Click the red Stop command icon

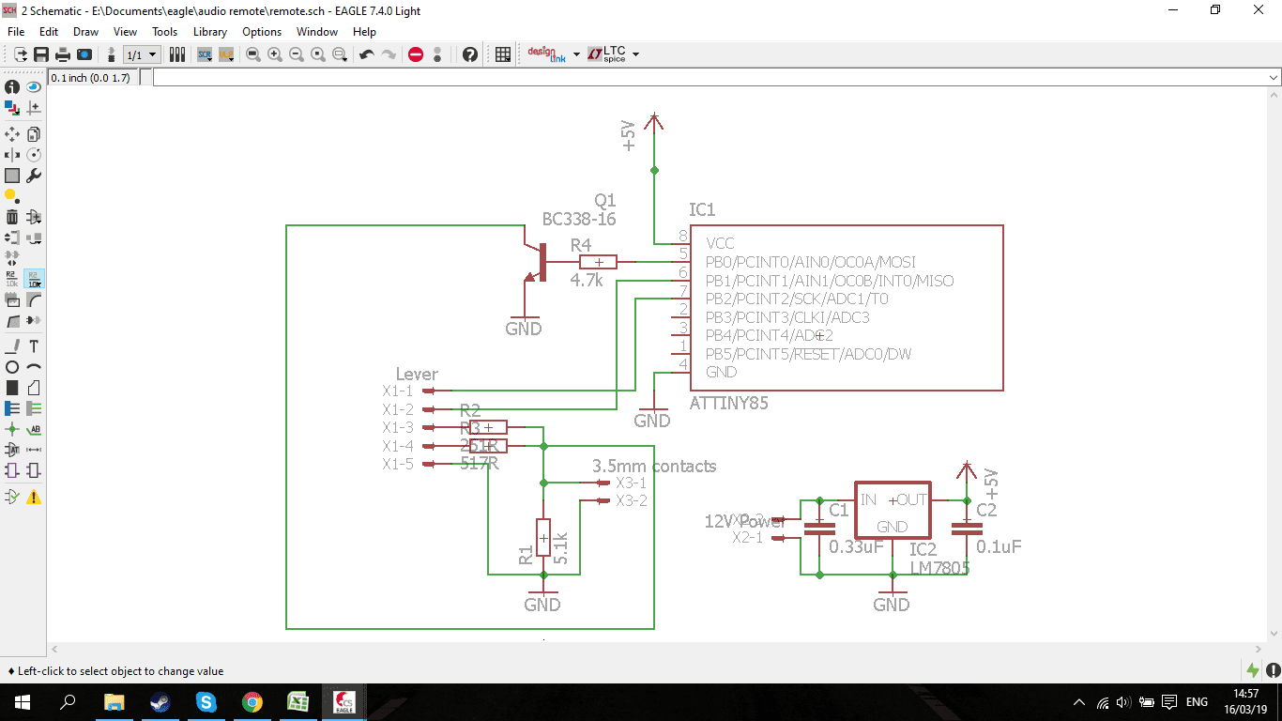pos(416,54)
